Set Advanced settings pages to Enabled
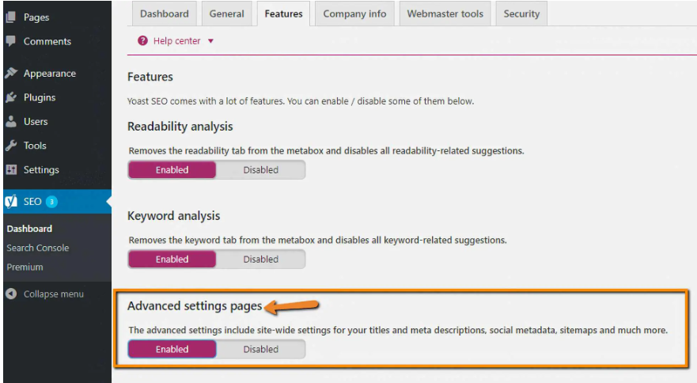 tap(172, 349)
